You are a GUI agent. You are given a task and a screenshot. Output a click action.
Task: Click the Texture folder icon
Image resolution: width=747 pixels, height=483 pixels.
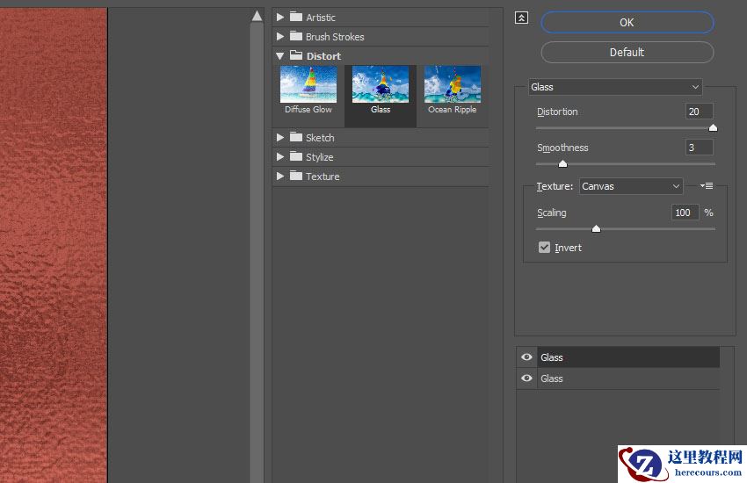pyautogui.click(x=296, y=176)
